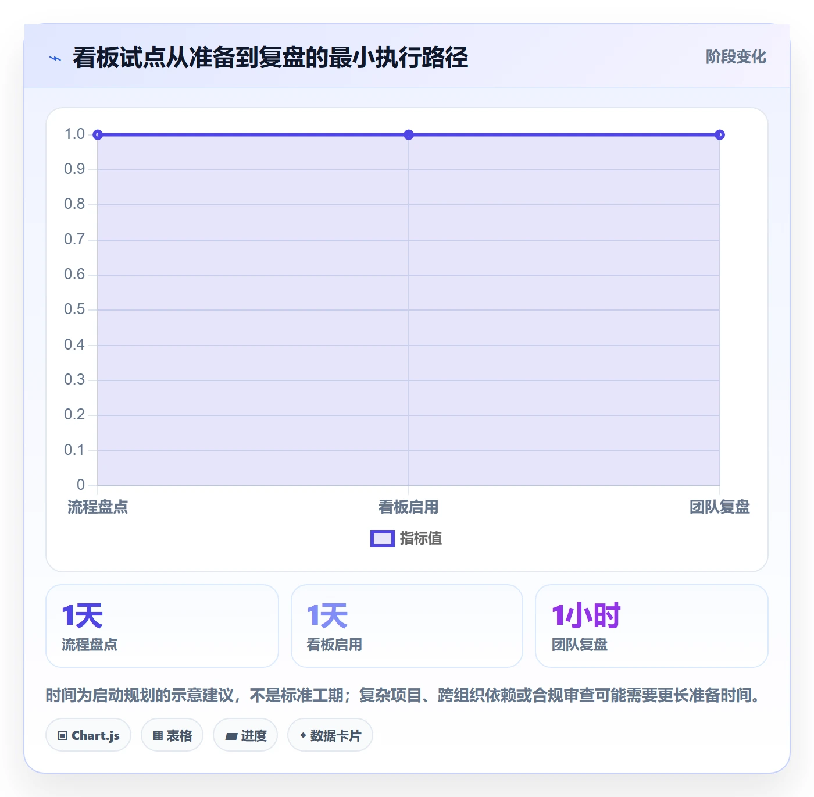This screenshot has width=814, height=797.
Task: Open the Chart.js tag chip
Action: click(88, 735)
